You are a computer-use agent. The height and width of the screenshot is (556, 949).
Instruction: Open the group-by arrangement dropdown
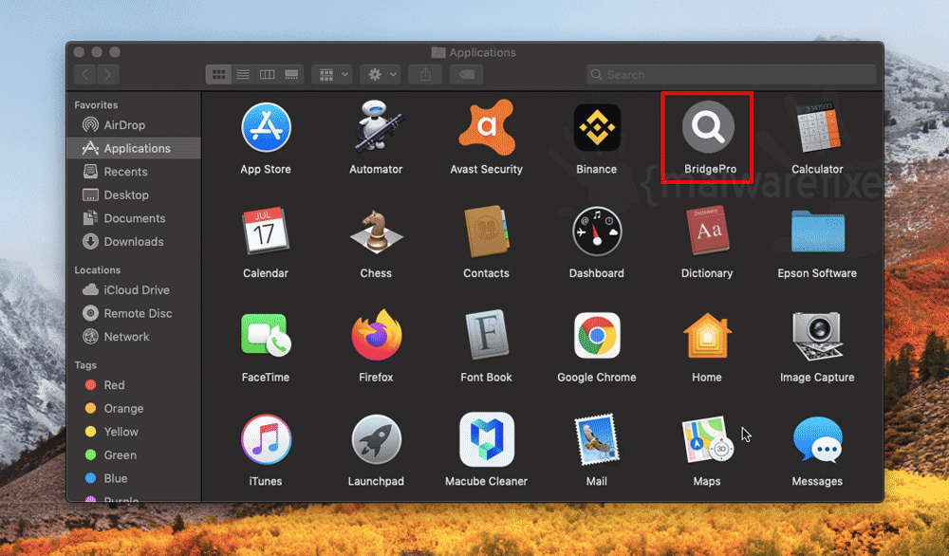tap(331, 74)
